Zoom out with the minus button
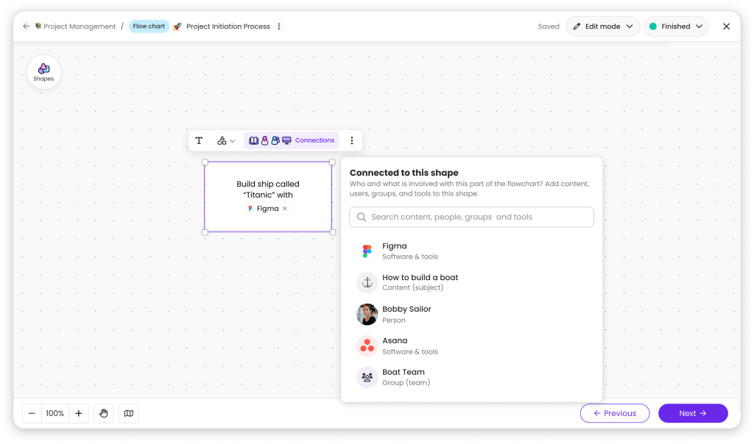Screen dimensions: 754x444 click(x=32, y=413)
